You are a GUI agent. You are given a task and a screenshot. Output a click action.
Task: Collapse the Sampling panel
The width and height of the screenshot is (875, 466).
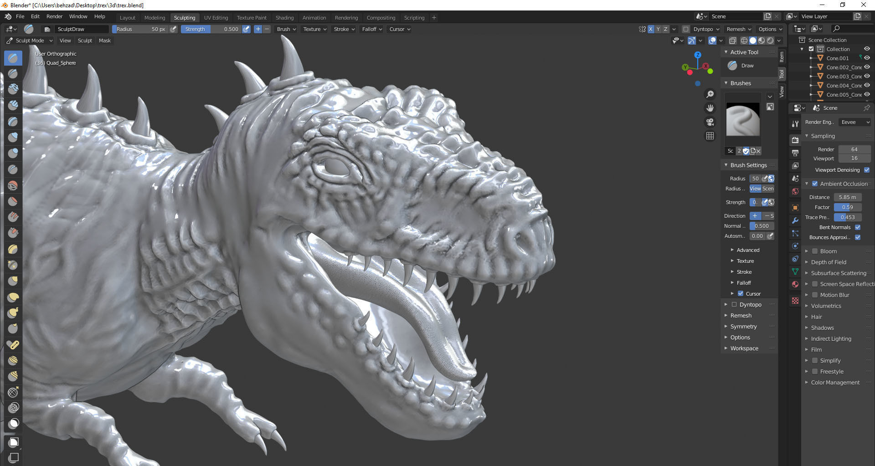click(x=823, y=136)
